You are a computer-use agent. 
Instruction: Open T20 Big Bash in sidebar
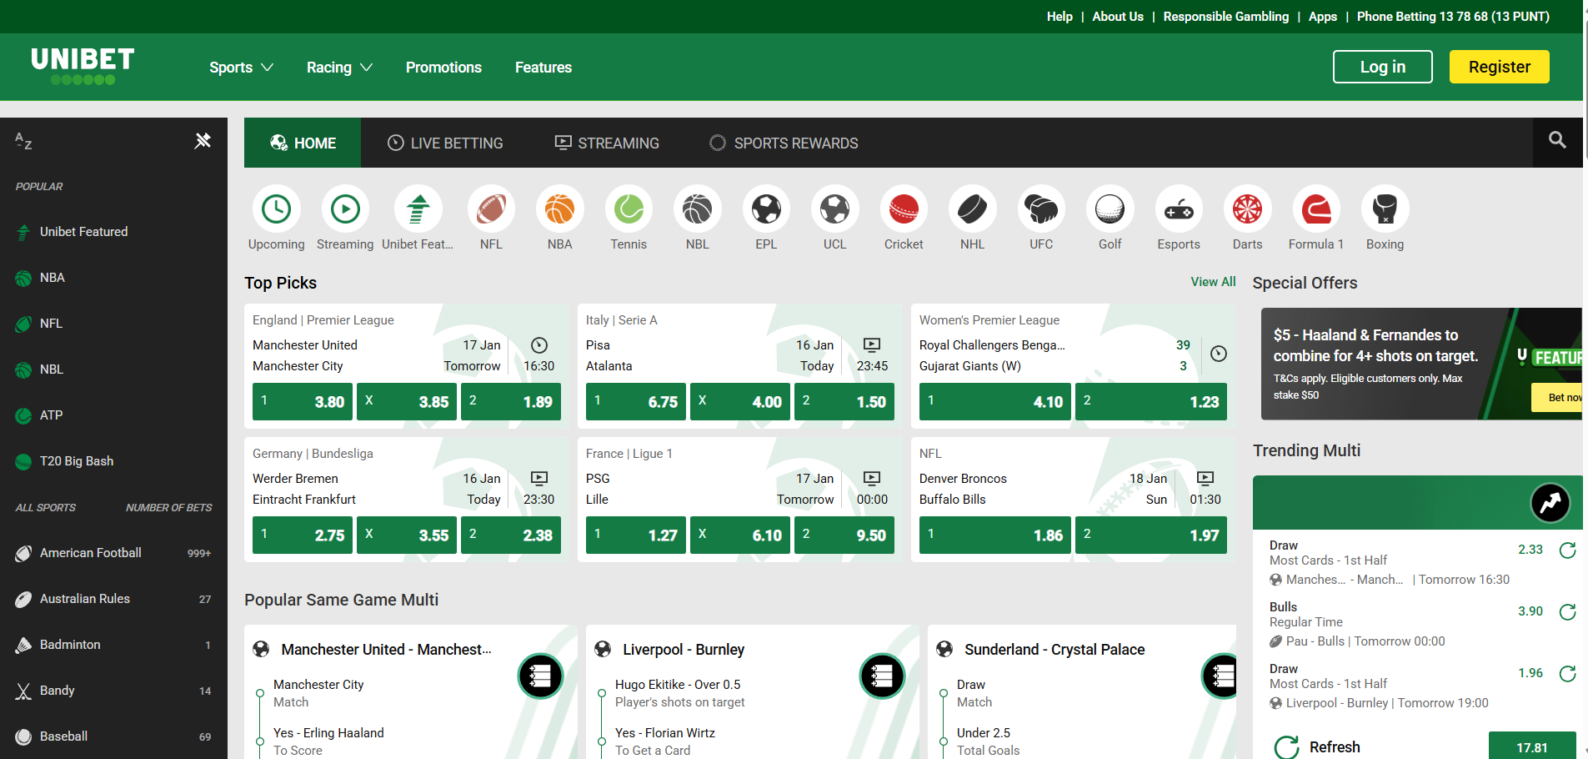[113, 461]
